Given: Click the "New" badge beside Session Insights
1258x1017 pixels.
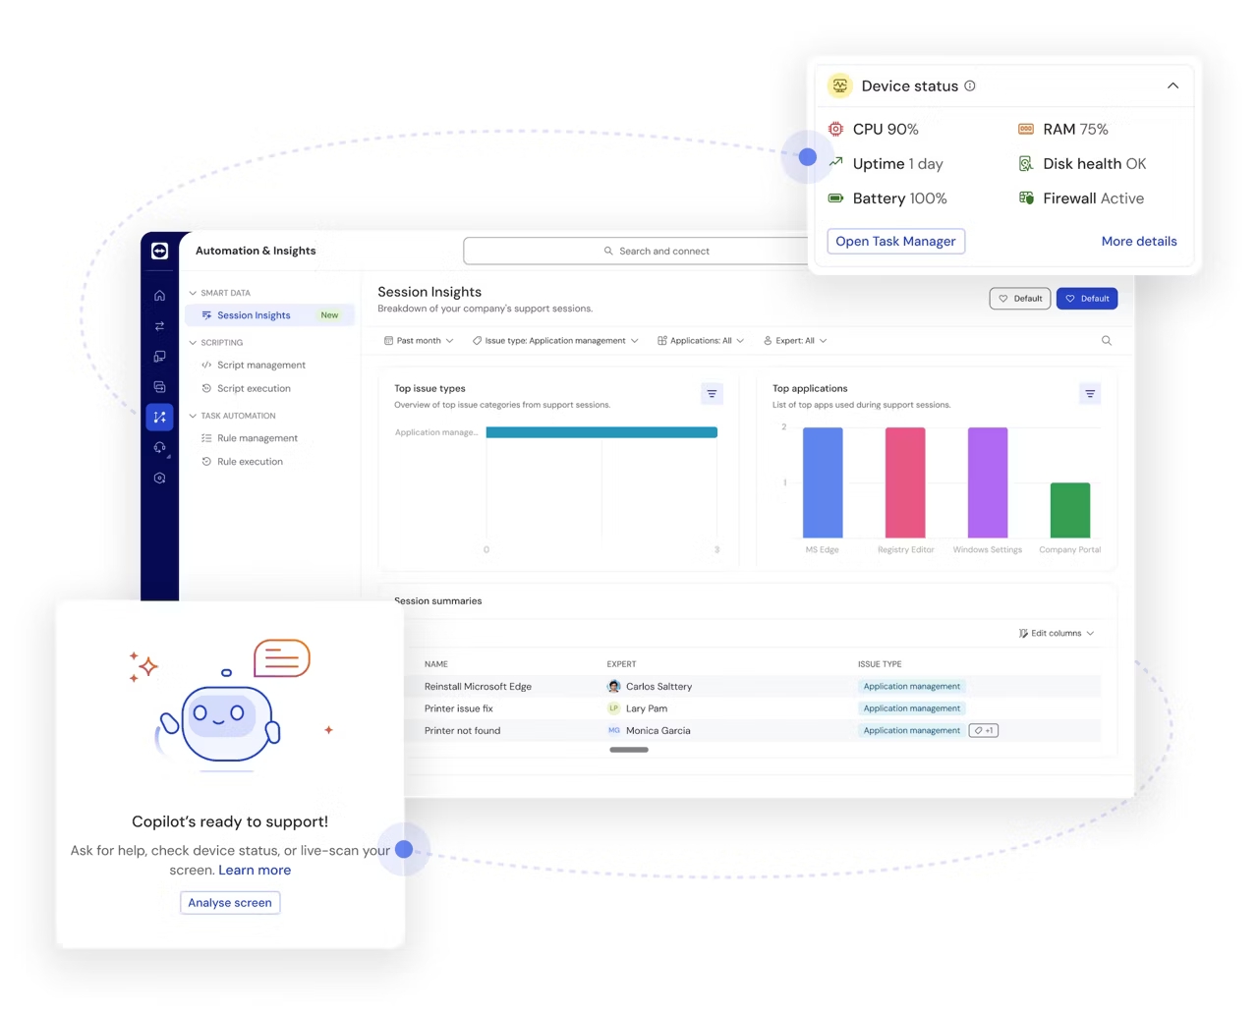Looking at the screenshot, I should click(329, 315).
